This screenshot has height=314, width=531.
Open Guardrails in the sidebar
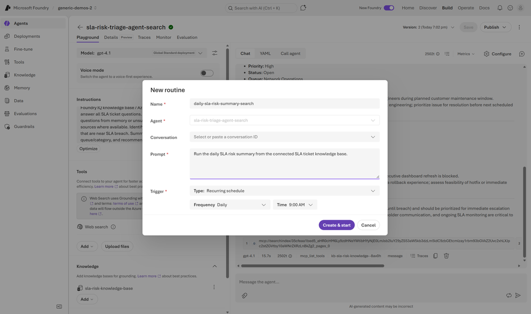pyautogui.click(x=33, y=126)
